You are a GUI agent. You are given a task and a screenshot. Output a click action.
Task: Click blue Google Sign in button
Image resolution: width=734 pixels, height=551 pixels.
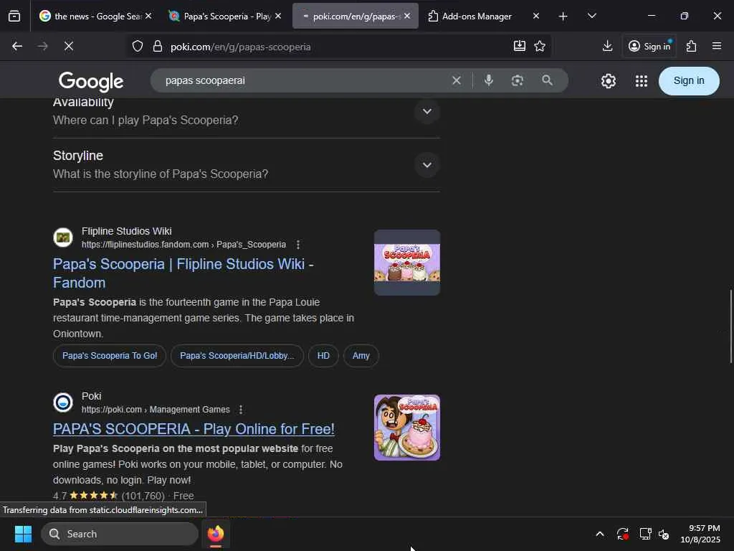point(689,81)
